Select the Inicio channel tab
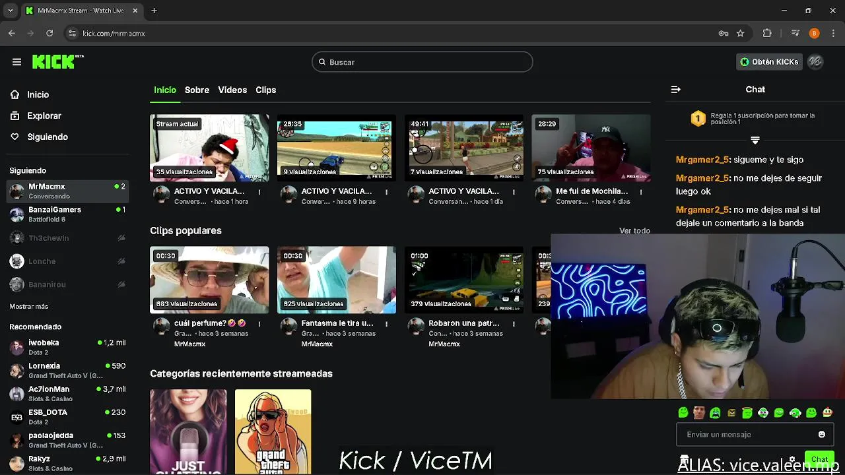This screenshot has height=475, width=845. click(165, 90)
